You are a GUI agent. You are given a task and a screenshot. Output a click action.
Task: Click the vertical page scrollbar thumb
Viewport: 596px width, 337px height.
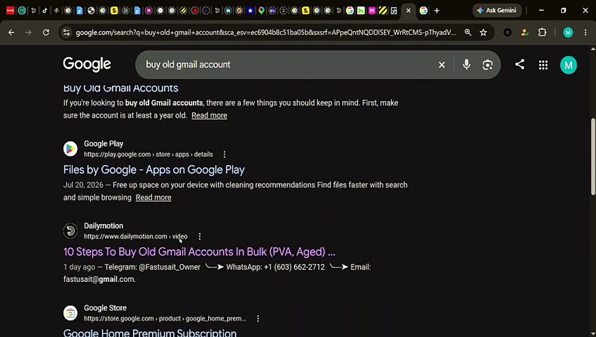point(593,157)
